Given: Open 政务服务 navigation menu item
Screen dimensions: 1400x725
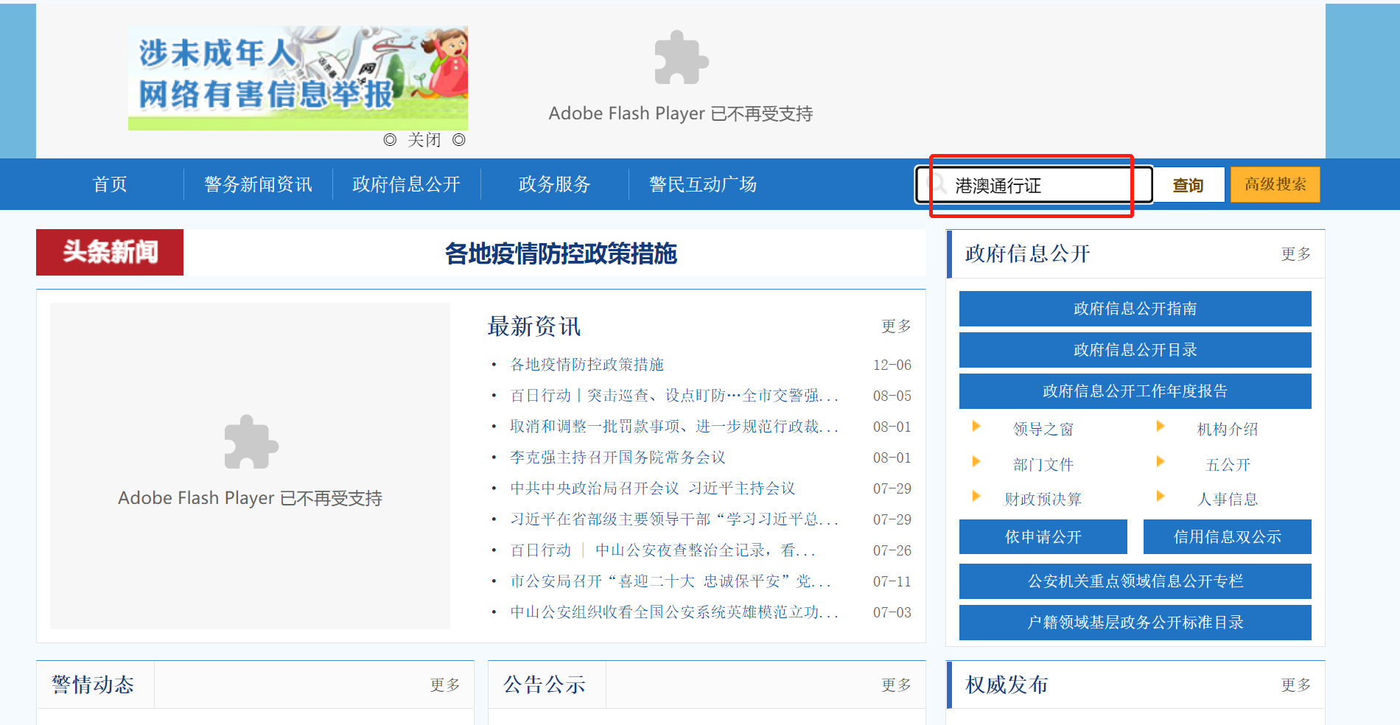Looking at the screenshot, I should coord(554,184).
